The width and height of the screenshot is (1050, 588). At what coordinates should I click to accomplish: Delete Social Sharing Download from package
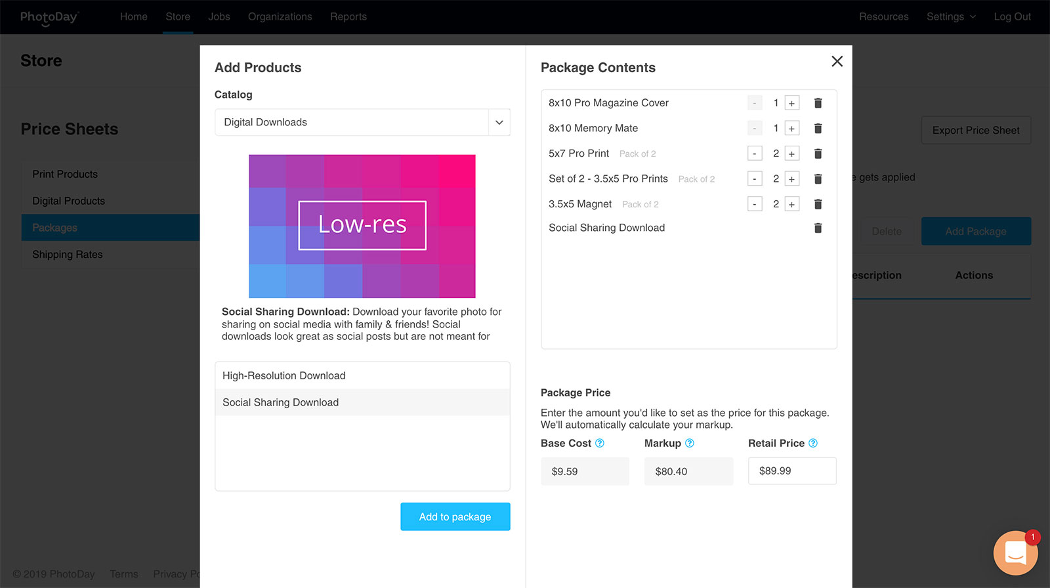pos(818,228)
